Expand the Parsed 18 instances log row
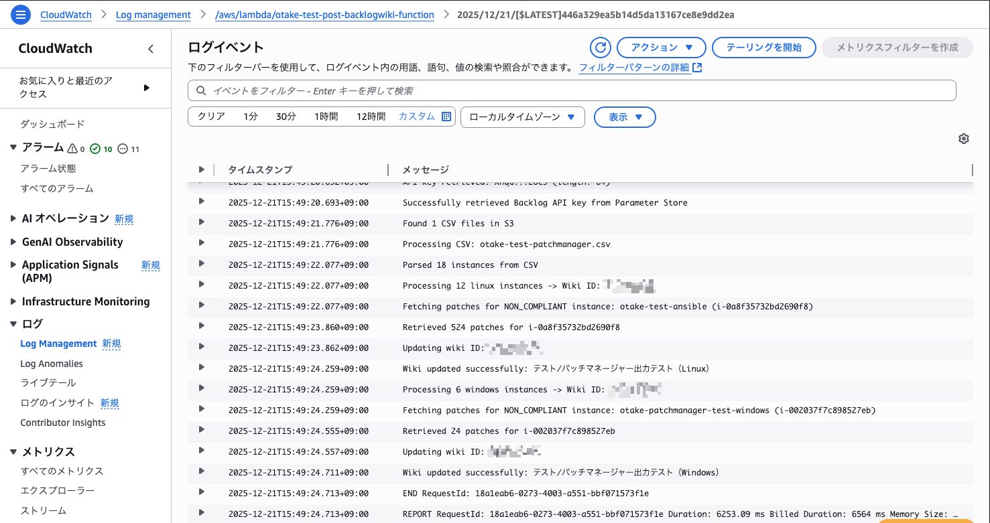 200,265
